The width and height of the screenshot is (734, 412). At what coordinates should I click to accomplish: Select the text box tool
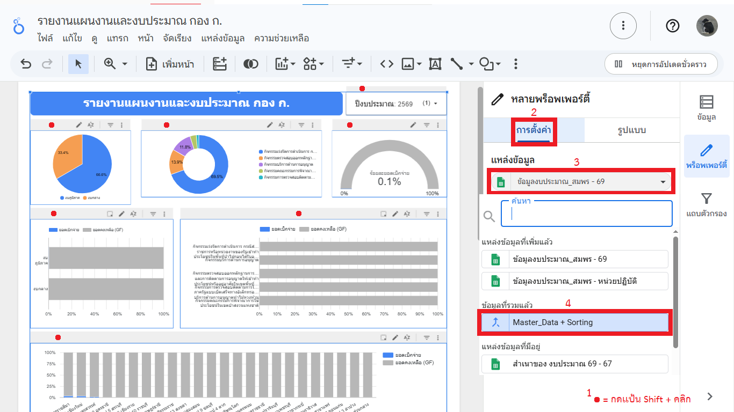coord(435,64)
